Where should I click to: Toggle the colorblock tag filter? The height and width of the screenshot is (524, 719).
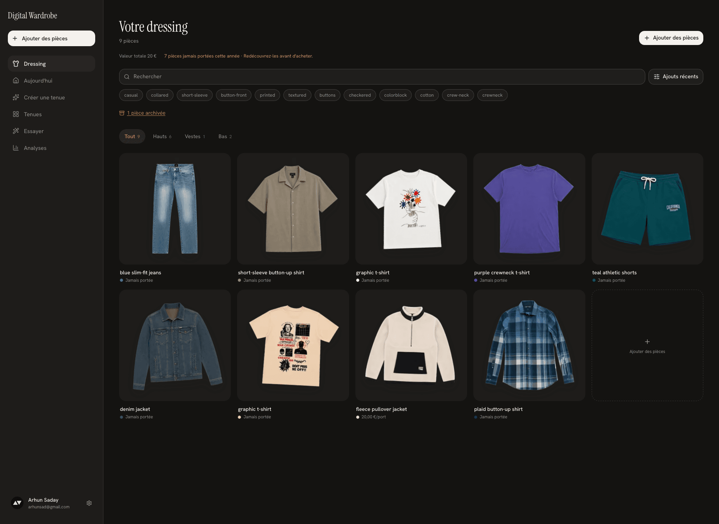click(395, 95)
